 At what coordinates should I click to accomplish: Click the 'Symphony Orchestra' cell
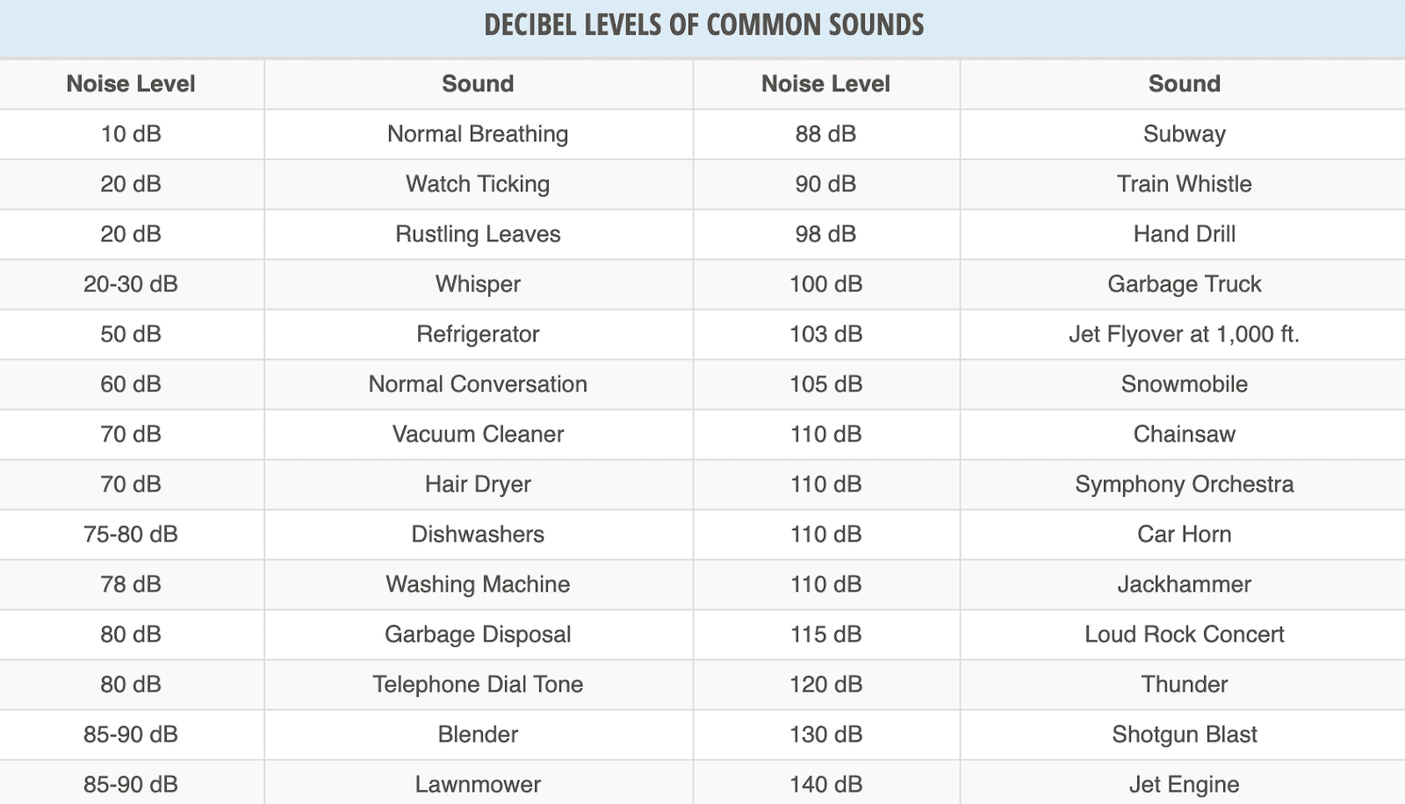[x=1184, y=485]
